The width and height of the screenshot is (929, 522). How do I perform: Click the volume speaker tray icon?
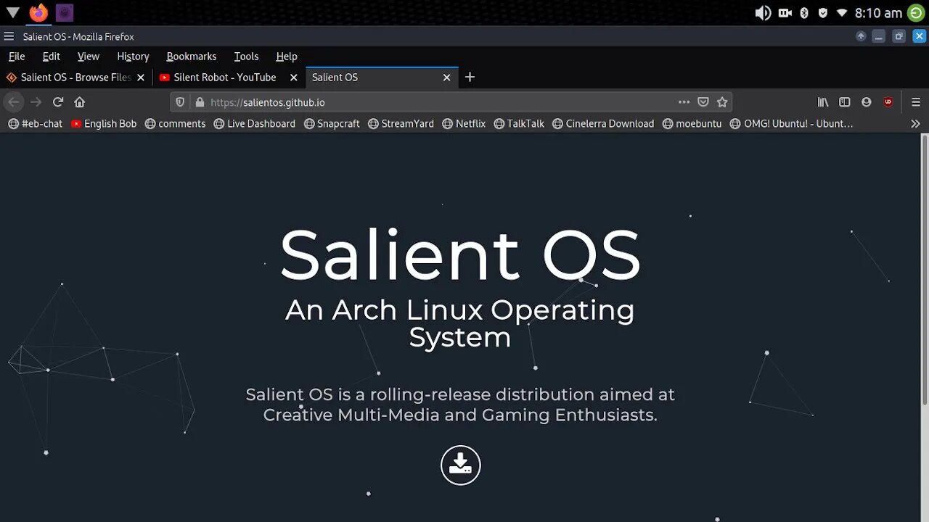coord(763,13)
